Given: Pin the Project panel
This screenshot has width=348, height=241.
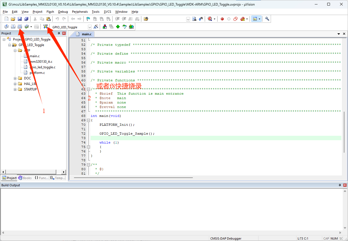Looking at the screenshot, I should 59,33.
